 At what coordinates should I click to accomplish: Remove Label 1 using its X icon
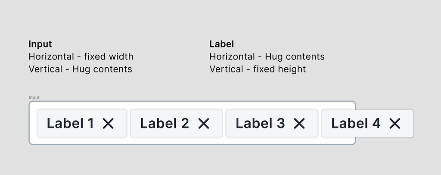click(x=108, y=124)
